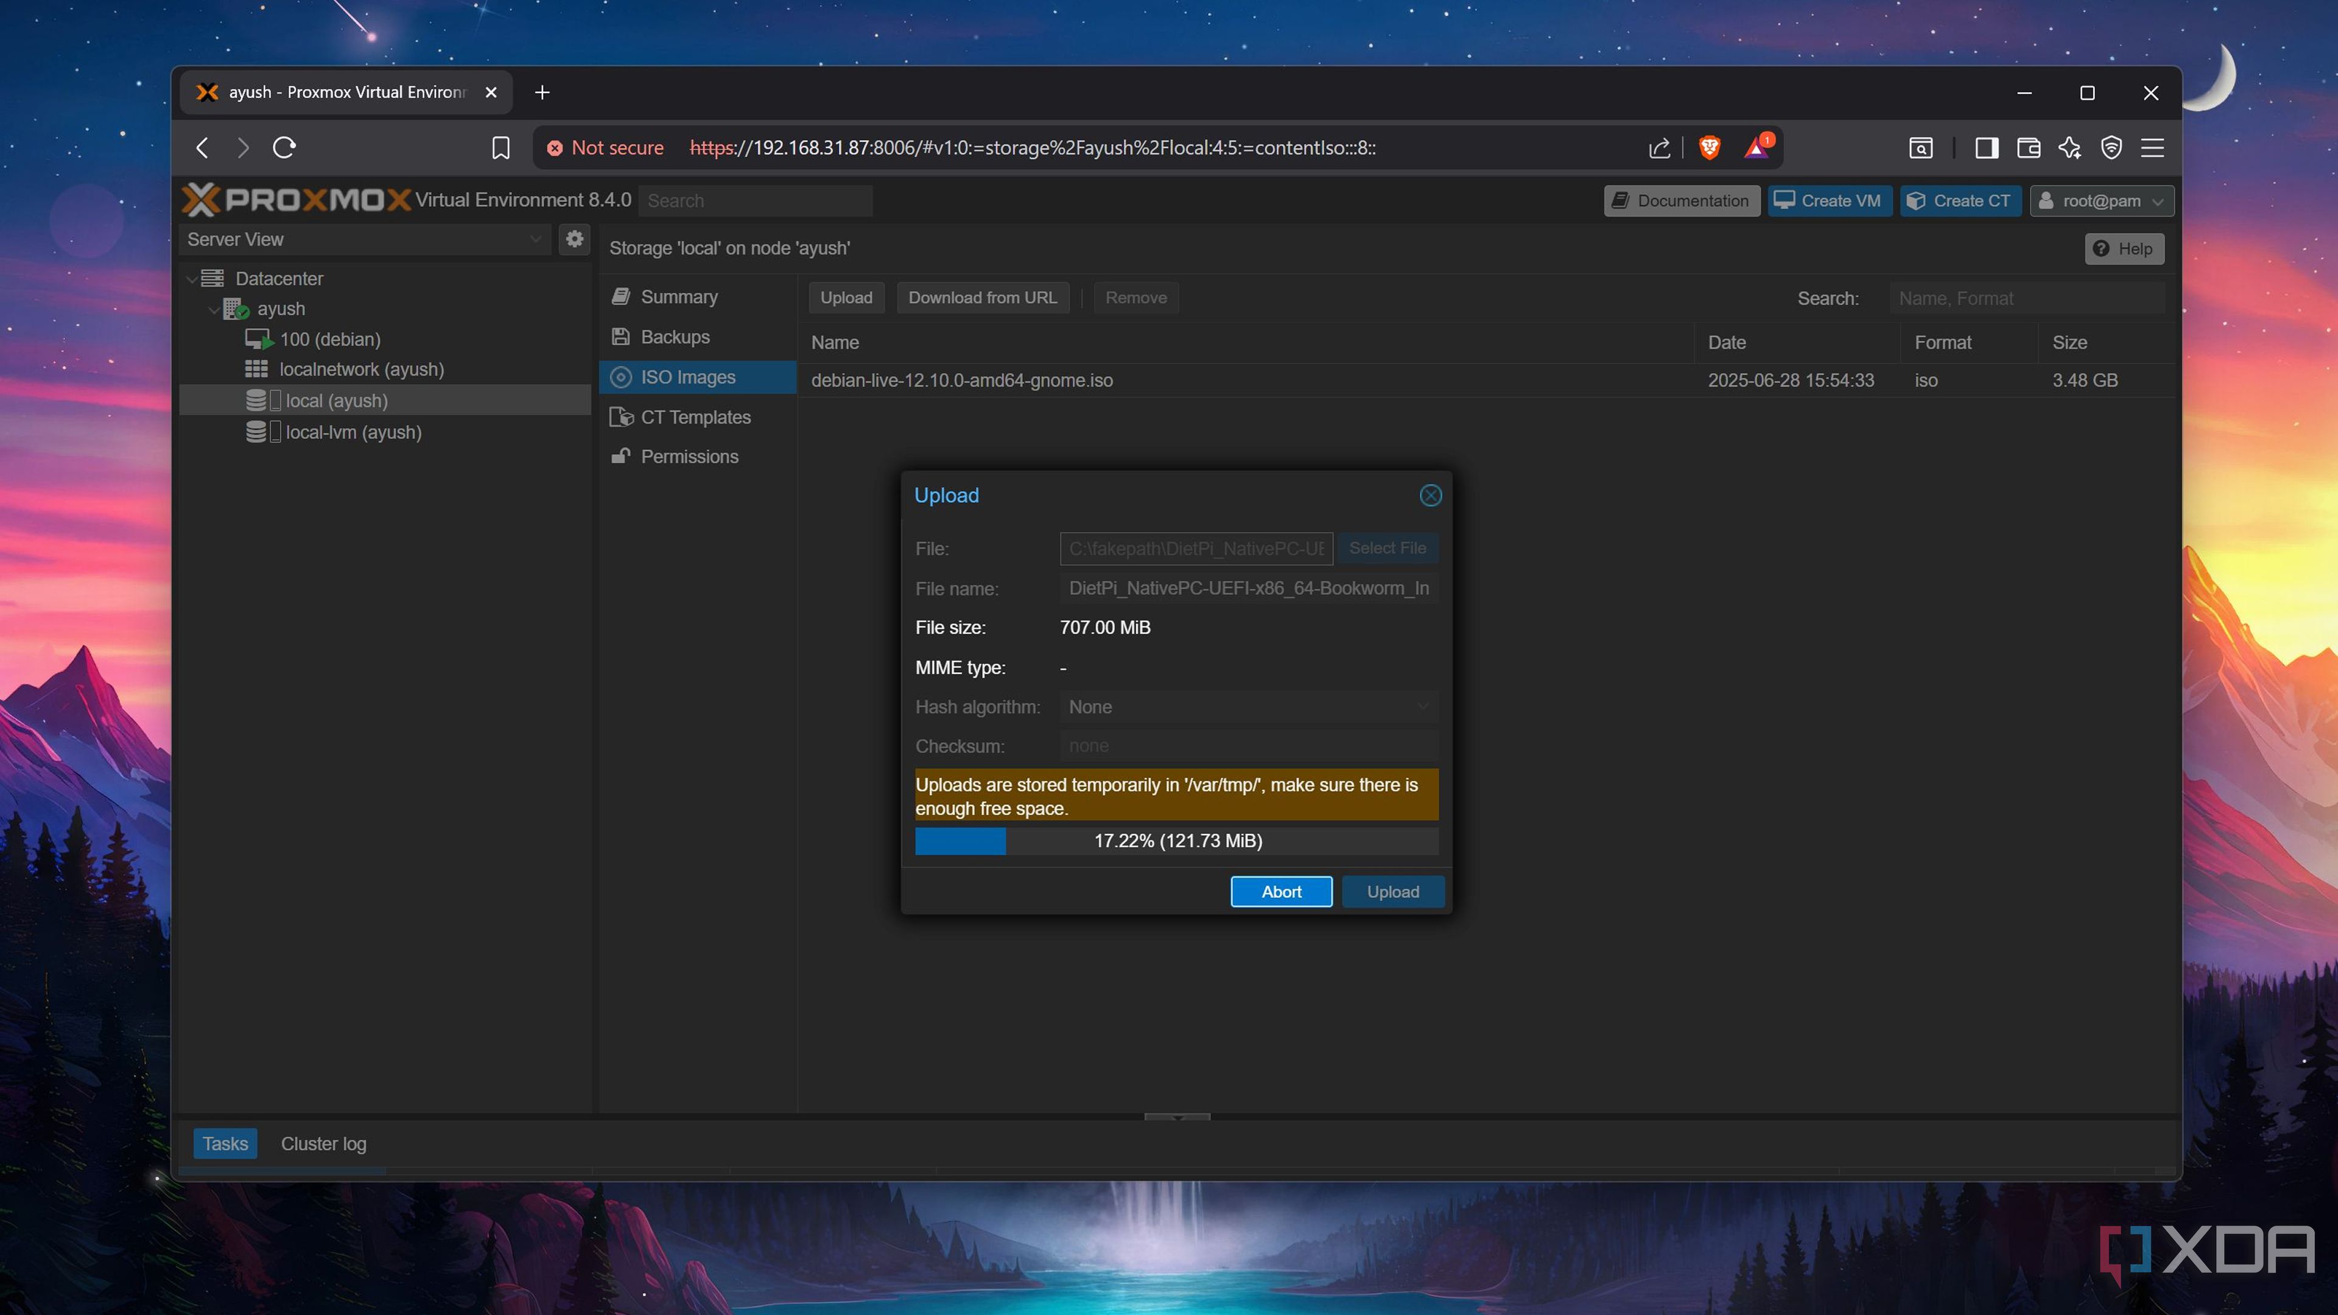The image size is (2338, 1315).
Task: Switch to the Cluster log tab
Action: click(324, 1143)
